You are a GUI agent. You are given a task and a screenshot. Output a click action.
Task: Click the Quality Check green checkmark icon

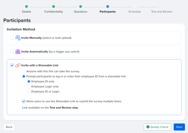[148, 127]
